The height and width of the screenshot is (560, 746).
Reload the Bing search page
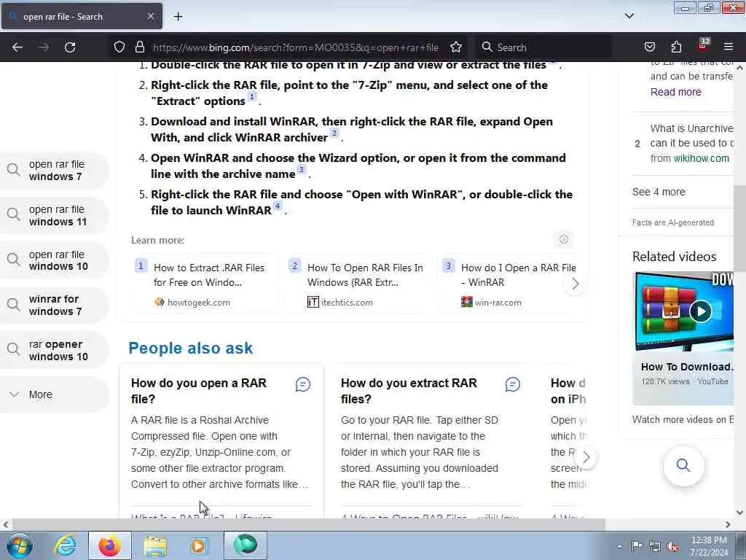click(70, 47)
